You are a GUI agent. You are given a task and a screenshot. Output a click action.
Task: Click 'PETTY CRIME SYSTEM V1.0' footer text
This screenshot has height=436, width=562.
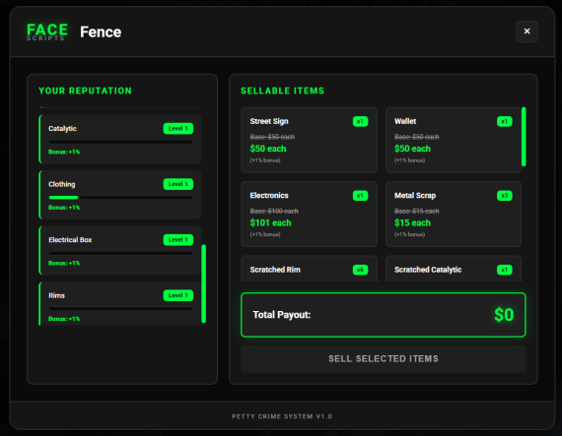click(x=282, y=416)
